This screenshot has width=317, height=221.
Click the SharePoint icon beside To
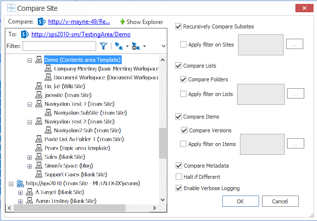(24, 34)
